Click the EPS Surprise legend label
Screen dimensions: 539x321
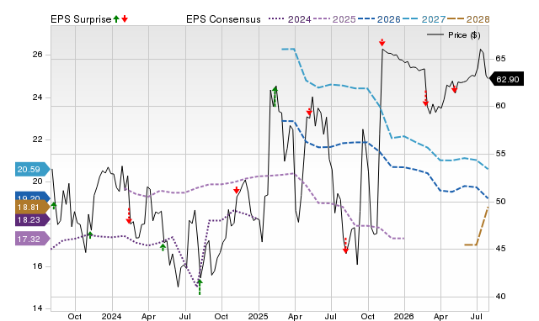tap(81, 19)
